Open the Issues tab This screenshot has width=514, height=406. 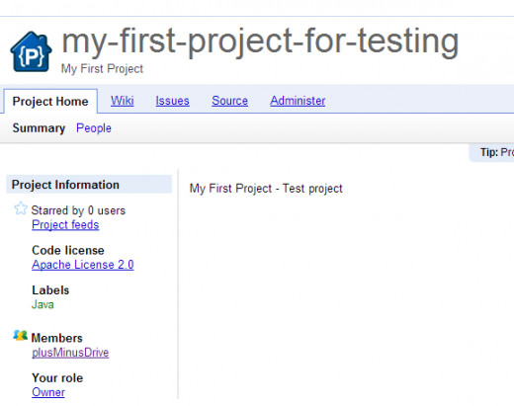[x=172, y=101]
